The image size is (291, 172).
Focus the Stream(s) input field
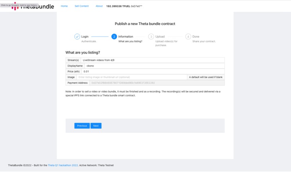coord(153,60)
